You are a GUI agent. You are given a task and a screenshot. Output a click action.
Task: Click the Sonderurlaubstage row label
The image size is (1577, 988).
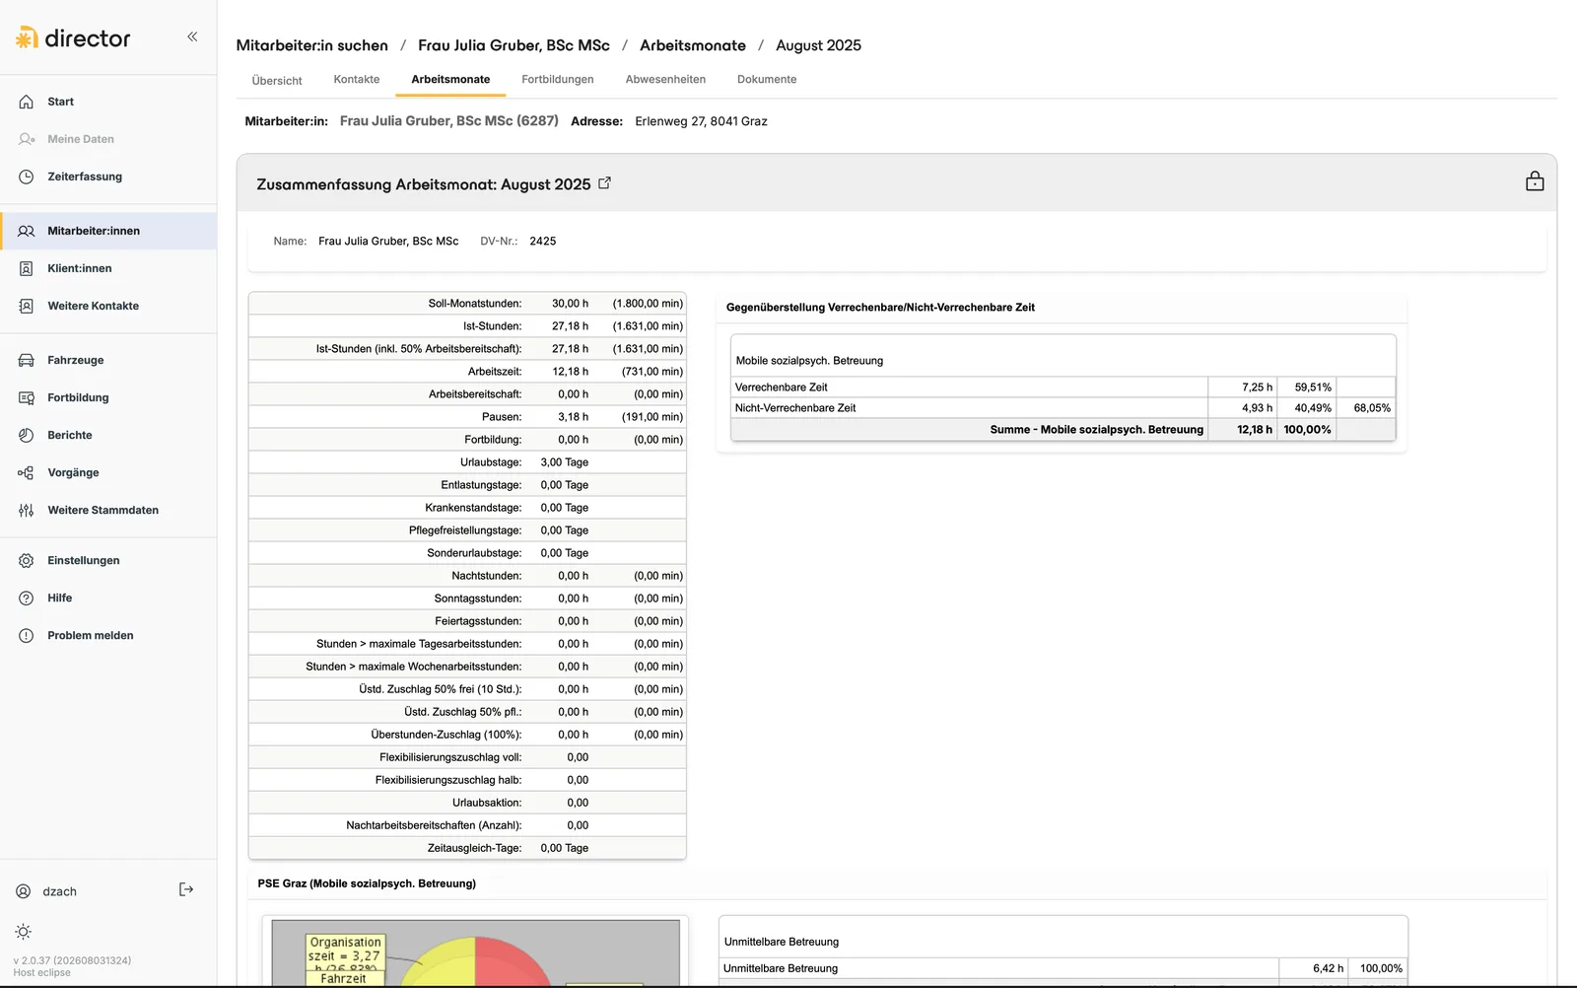click(x=474, y=553)
